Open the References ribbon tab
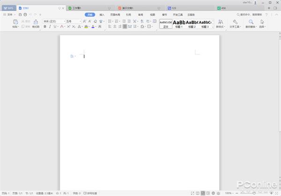 tap(128, 14)
